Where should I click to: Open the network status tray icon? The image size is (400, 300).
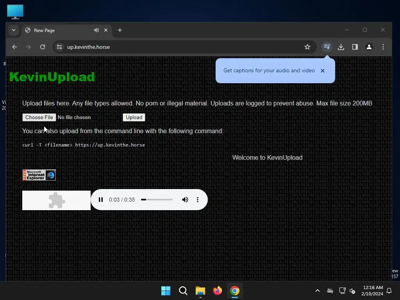[342, 291]
